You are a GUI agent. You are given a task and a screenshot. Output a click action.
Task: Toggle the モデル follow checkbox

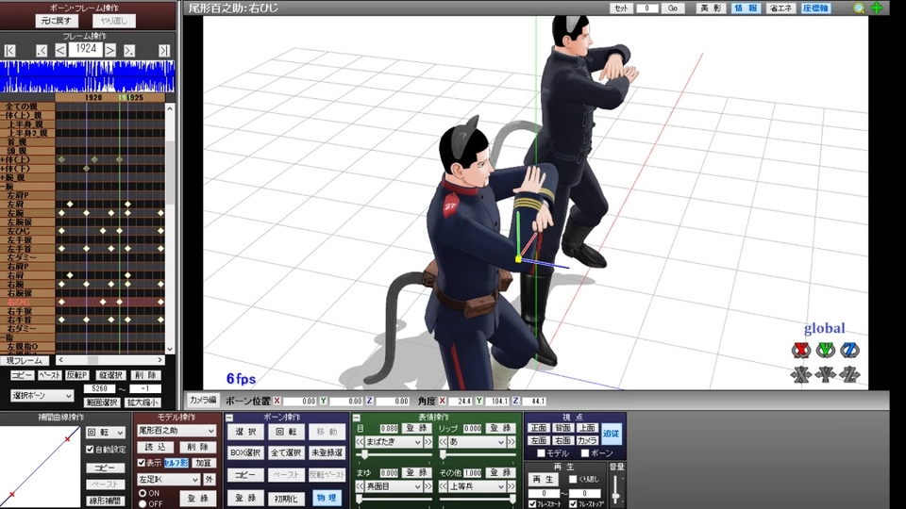tap(541, 453)
